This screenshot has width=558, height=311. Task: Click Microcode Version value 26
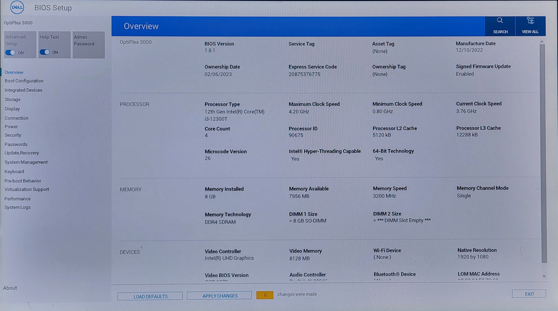click(x=208, y=158)
